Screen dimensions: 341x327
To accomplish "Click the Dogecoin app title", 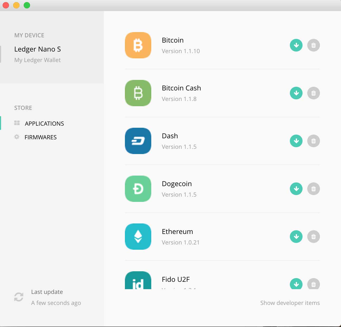I will tap(177, 184).
